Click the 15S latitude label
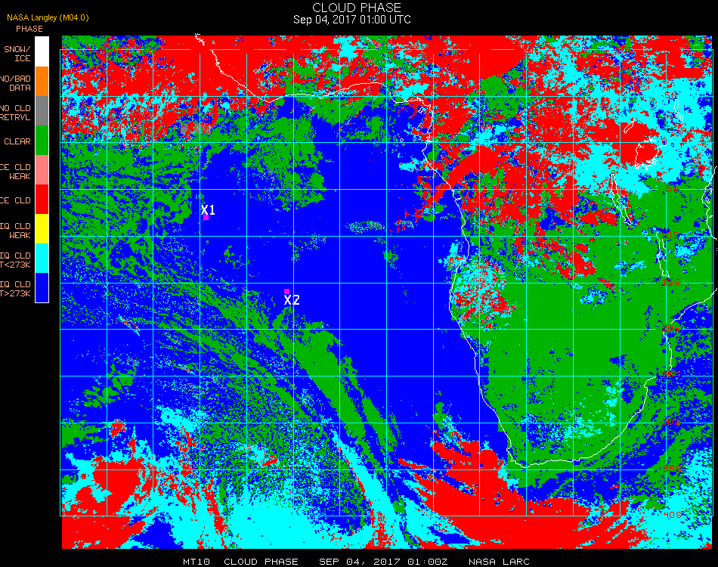 coord(671,282)
